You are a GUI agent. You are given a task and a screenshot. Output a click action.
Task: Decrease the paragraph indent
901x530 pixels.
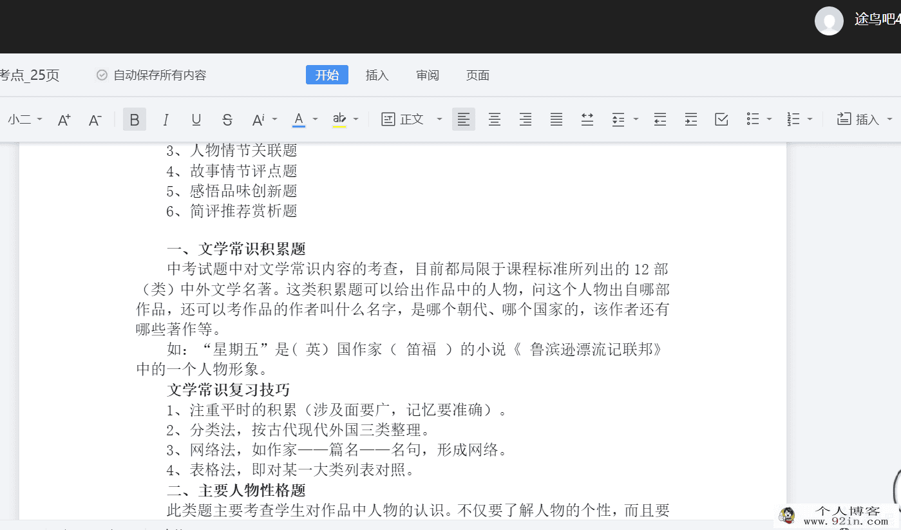(x=660, y=119)
